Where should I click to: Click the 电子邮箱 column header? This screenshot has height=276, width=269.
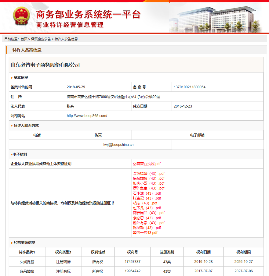(x=197, y=135)
